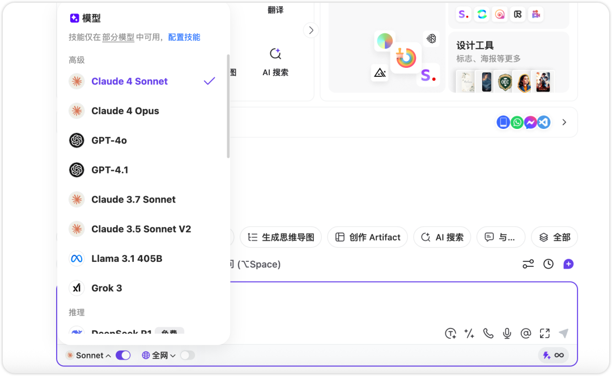Click the gradient circle icon
This screenshot has height=376, width=612.
click(x=384, y=41)
